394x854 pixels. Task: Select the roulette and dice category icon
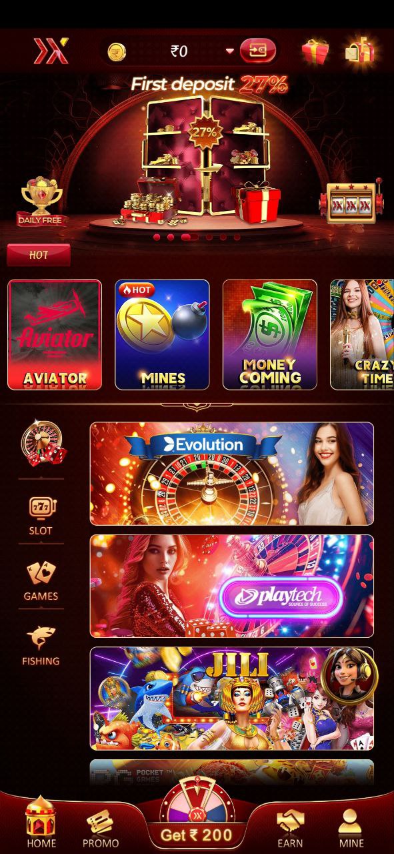tap(43, 444)
